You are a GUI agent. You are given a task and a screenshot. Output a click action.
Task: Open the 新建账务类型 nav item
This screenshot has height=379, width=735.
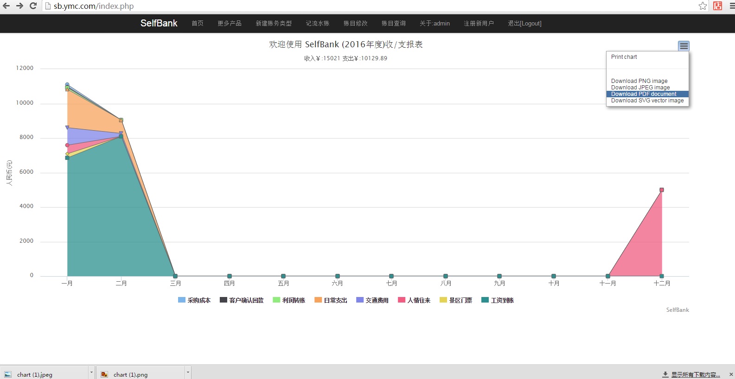pos(274,23)
